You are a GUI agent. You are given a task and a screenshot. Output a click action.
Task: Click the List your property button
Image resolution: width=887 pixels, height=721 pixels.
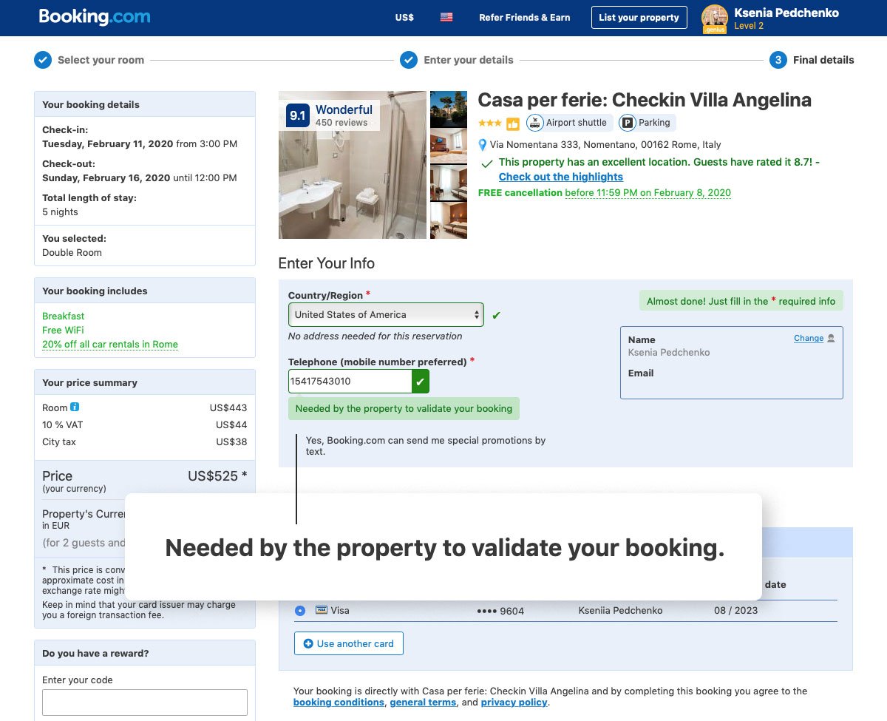pos(639,17)
